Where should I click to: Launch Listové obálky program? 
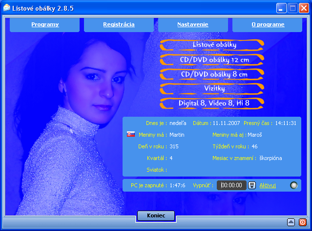click(x=212, y=45)
